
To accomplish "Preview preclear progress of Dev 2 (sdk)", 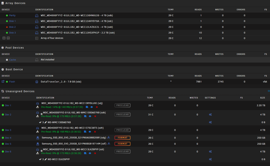I will [90, 116].
